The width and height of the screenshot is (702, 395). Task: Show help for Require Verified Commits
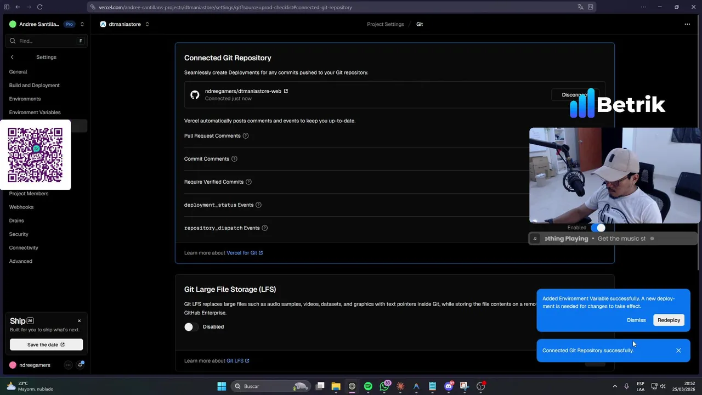[x=248, y=182]
